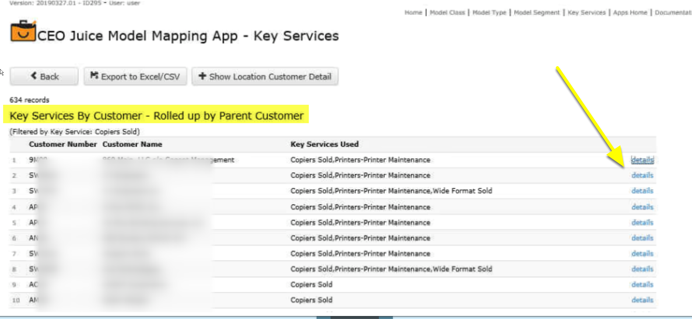Viewport: 692px width, 319px height.
Task: Click the Customer Name column header
Action: (x=132, y=144)
